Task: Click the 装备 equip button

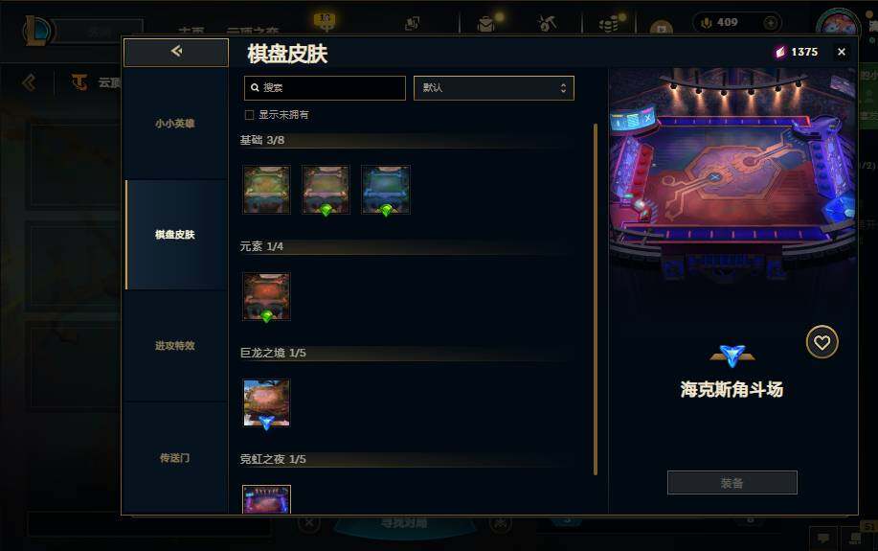Action: 732,483
